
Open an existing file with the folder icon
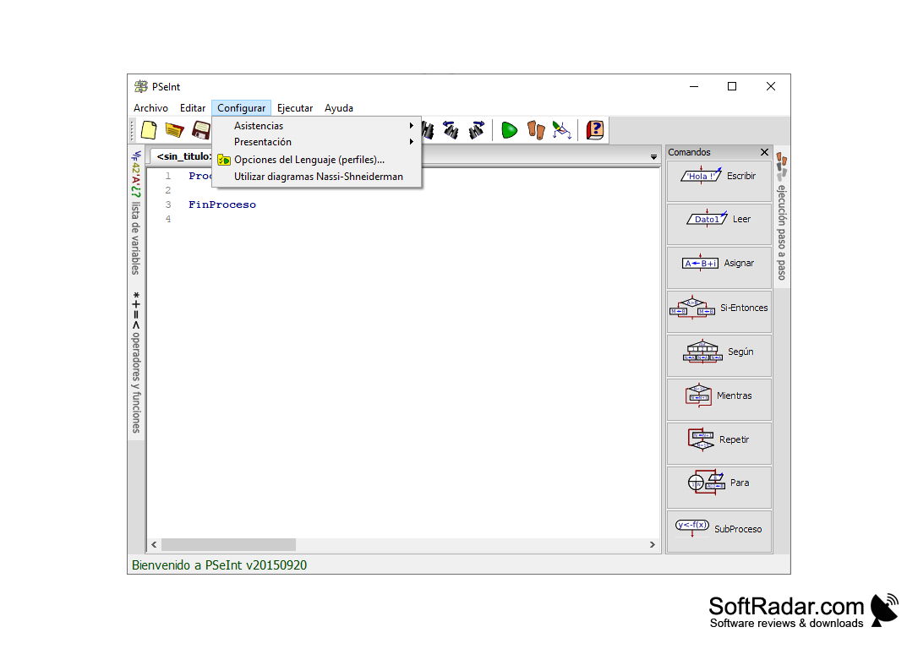point(173,129)
